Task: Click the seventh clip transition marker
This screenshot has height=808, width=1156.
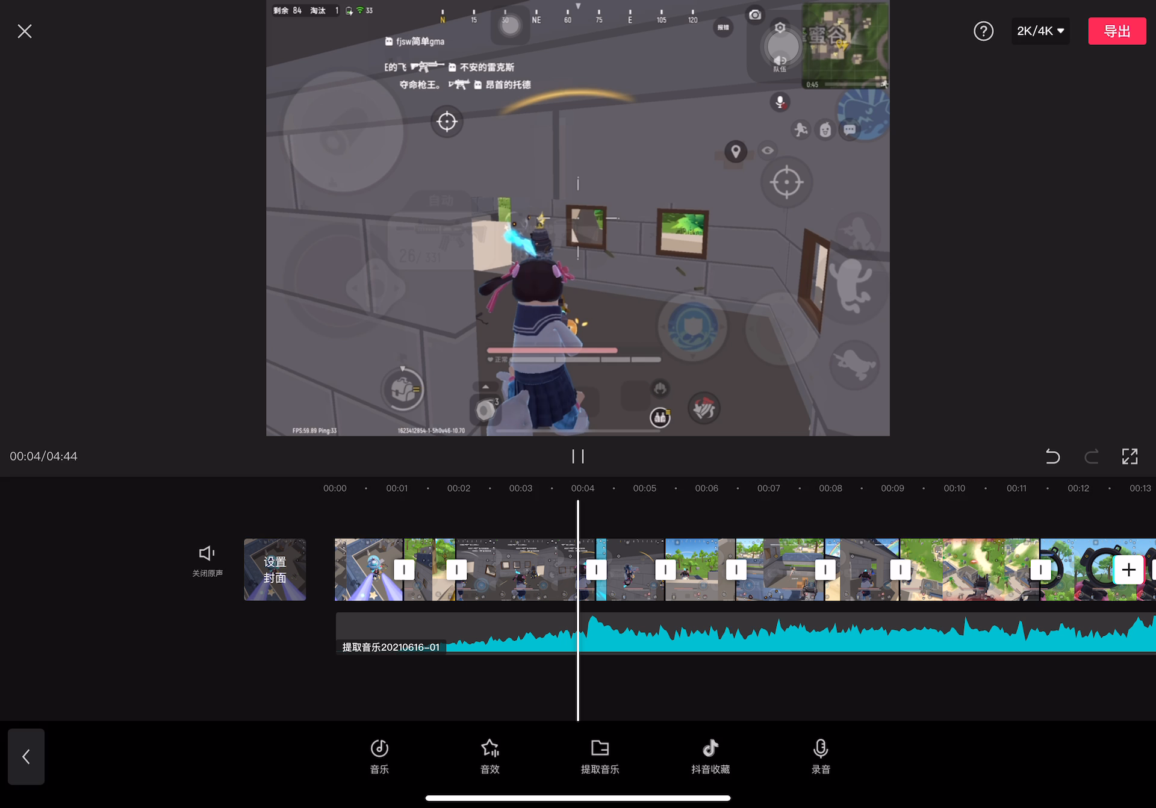Action: (900, 570)
